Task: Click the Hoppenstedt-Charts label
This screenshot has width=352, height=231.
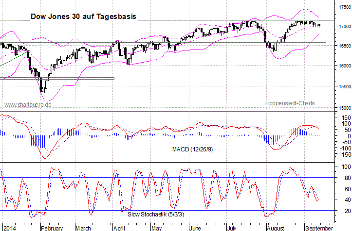Action: click(x=290, y=103)
